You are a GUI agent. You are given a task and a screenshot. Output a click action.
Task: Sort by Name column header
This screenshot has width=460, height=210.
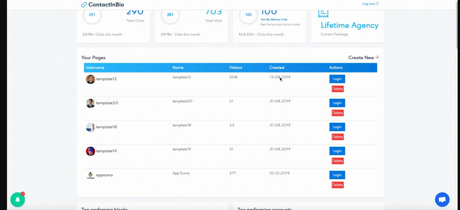(x=178, y=67)
